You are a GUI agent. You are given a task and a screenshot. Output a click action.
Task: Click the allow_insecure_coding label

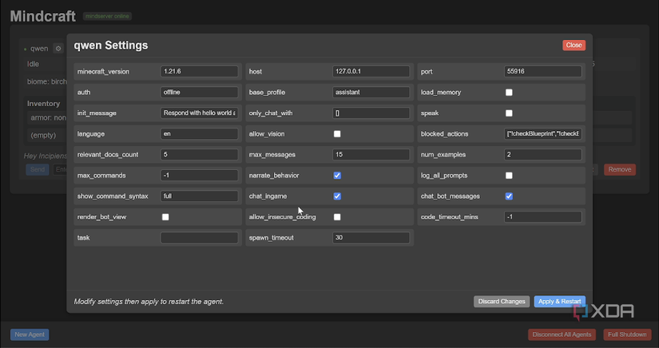(283, 217)
